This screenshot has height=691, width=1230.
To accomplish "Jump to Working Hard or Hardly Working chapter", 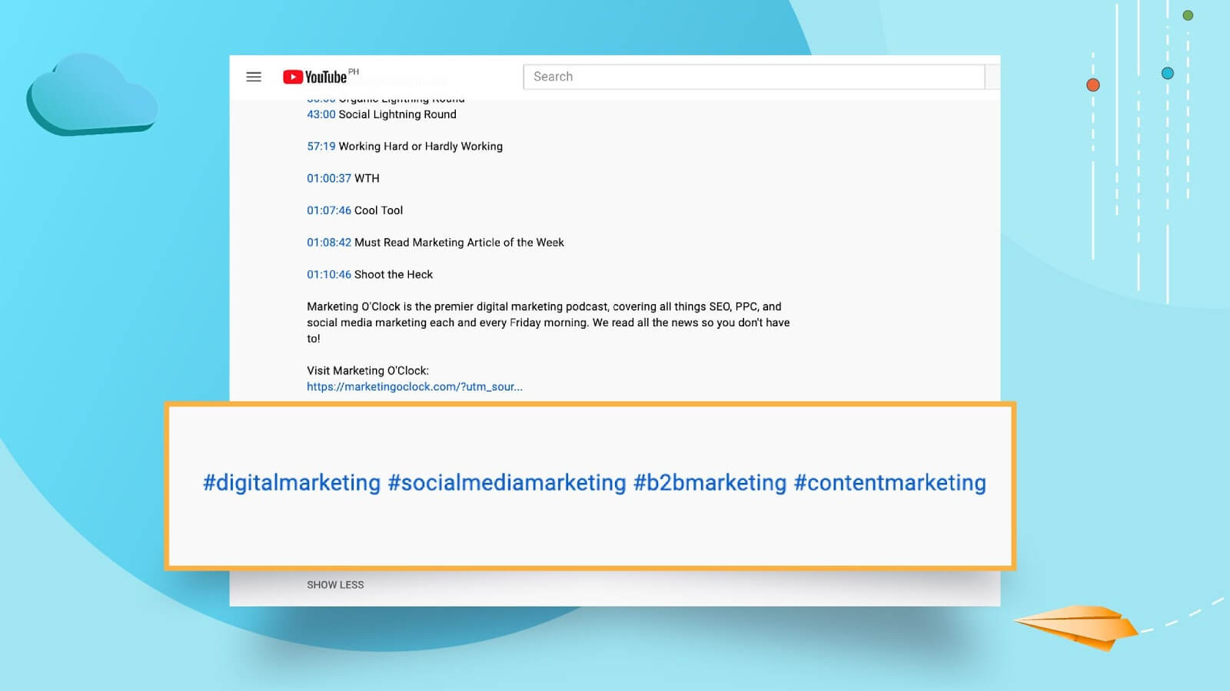I will click(321, 146).
